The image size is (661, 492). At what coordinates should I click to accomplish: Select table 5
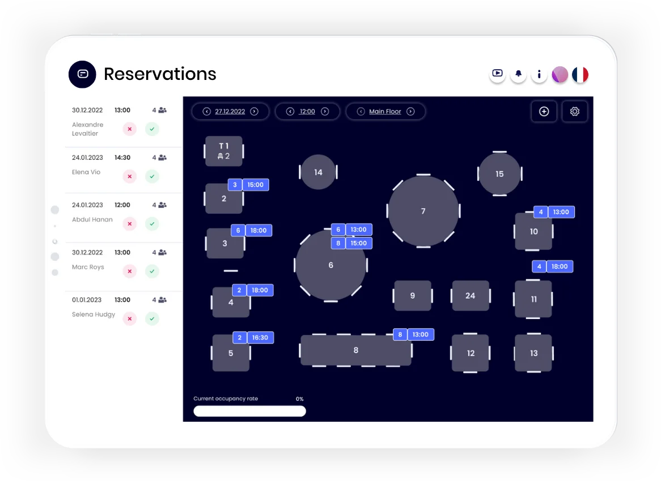pyautogui.click(x=231, y=353)
